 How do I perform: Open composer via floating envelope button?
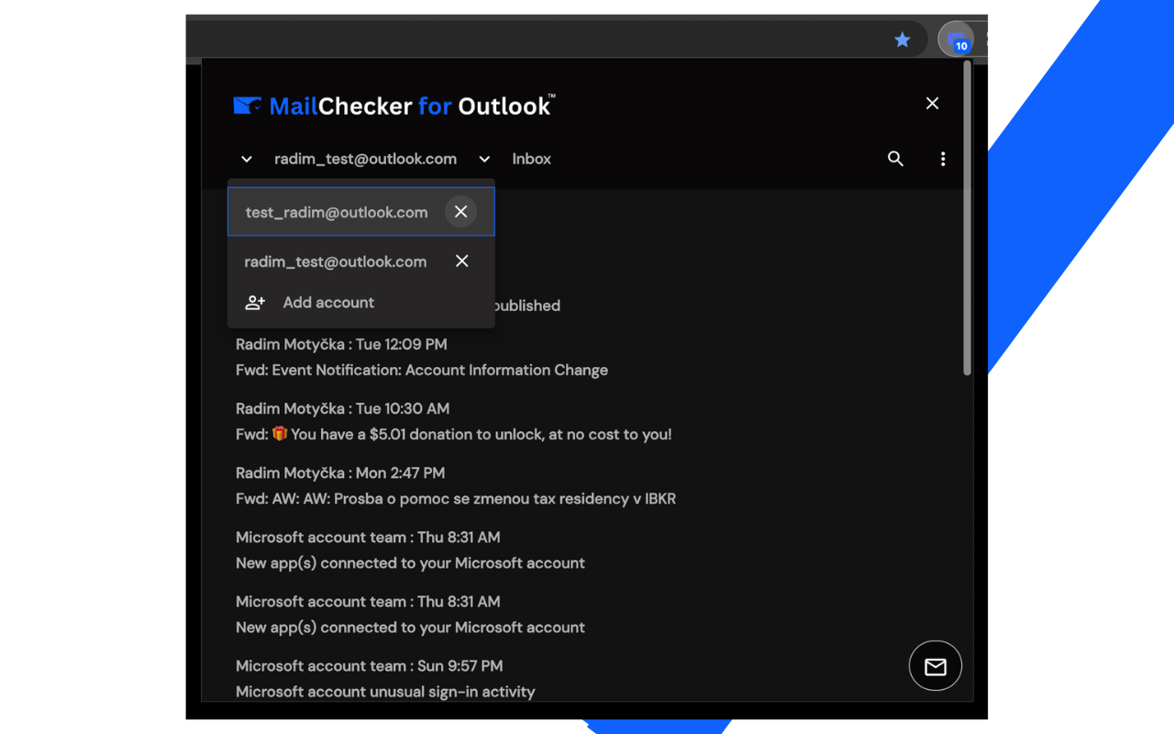pos(935,665)
